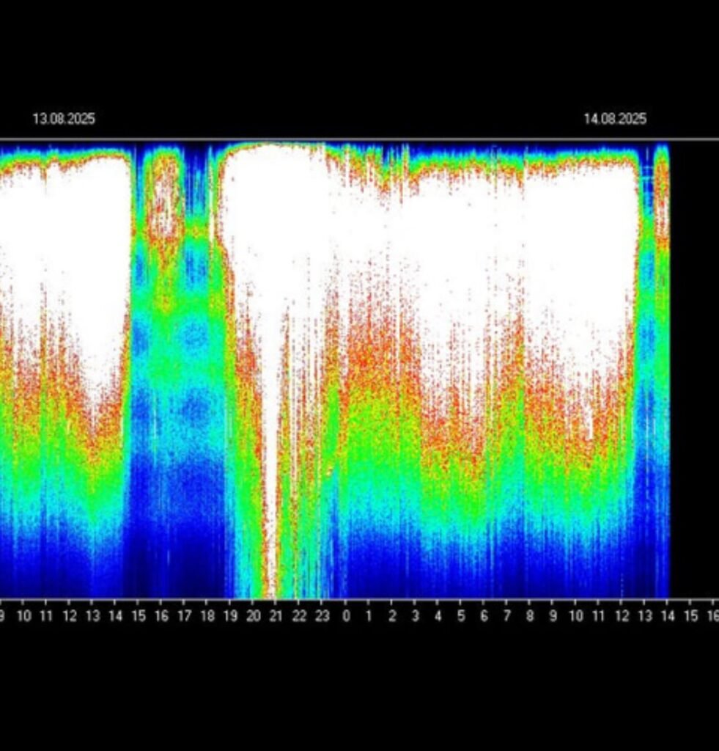Click the hour 2 axis label

point(392,616)
